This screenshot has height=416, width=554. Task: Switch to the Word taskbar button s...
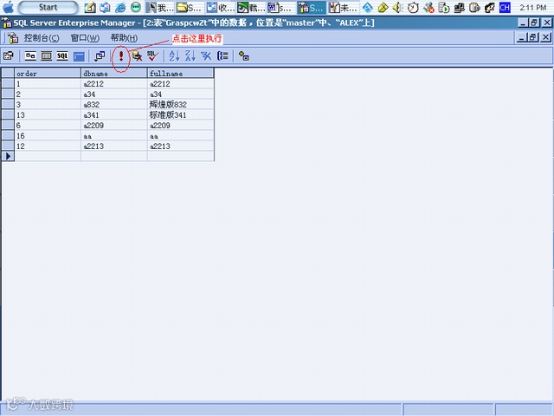coord(281,7)
